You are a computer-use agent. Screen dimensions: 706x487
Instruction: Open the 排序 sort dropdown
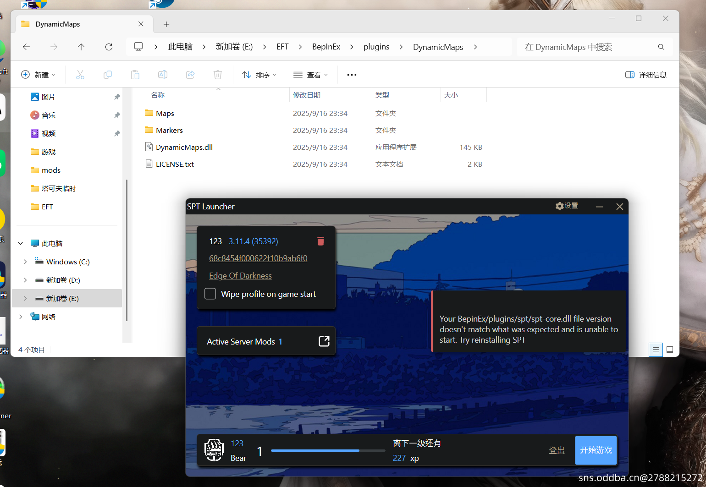click(x=259, y=75)
